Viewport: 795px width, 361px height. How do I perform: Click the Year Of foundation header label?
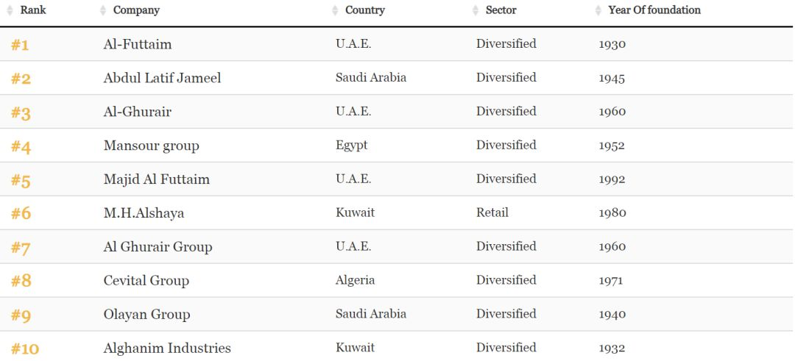pos(654,10)
